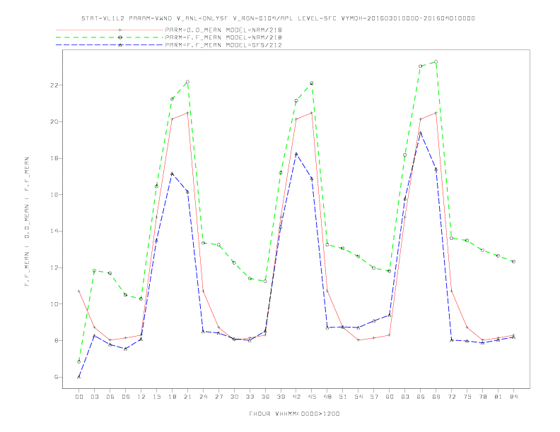Click the red solid legend line sample

110,30
